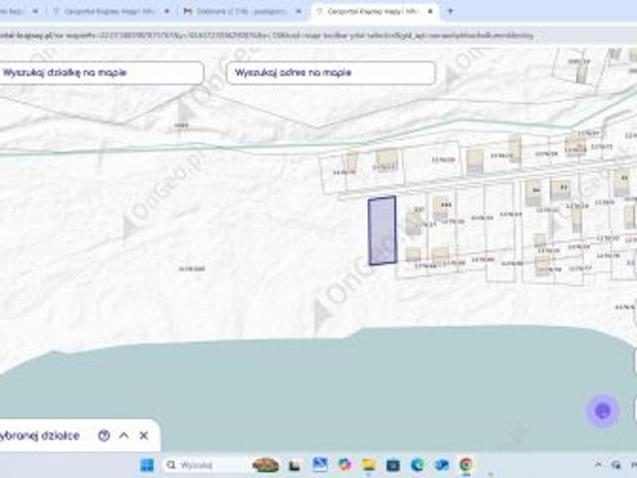Click the taskbar "Wyszukaj" search box

(203, 465)
